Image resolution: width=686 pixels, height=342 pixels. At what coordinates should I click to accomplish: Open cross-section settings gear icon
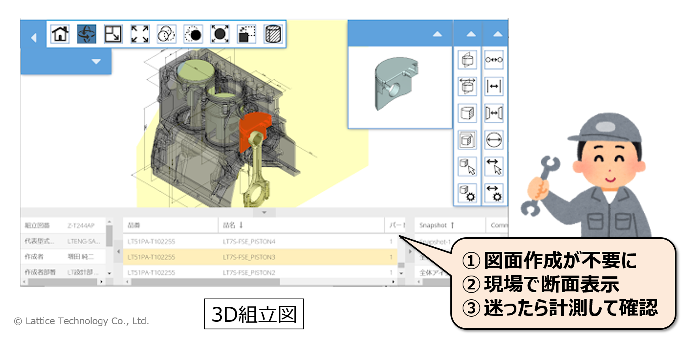pyautogui.click(x=467, y=193)
